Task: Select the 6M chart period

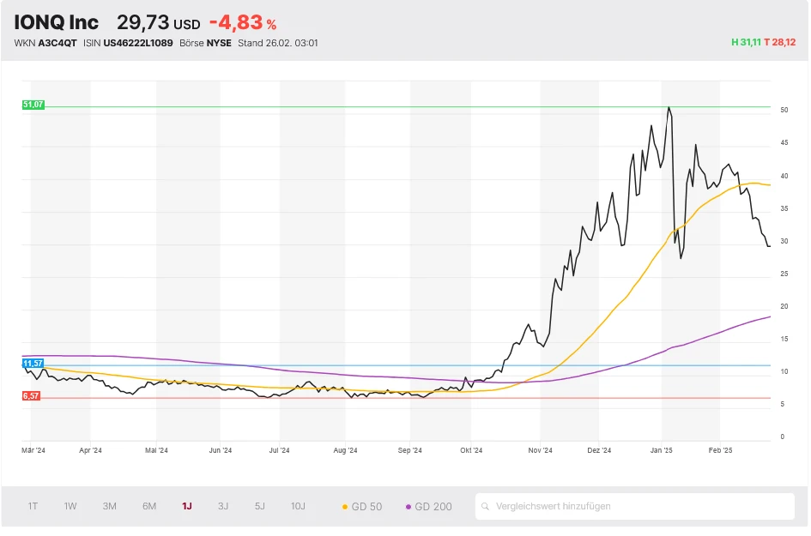Action: (149, 506)
